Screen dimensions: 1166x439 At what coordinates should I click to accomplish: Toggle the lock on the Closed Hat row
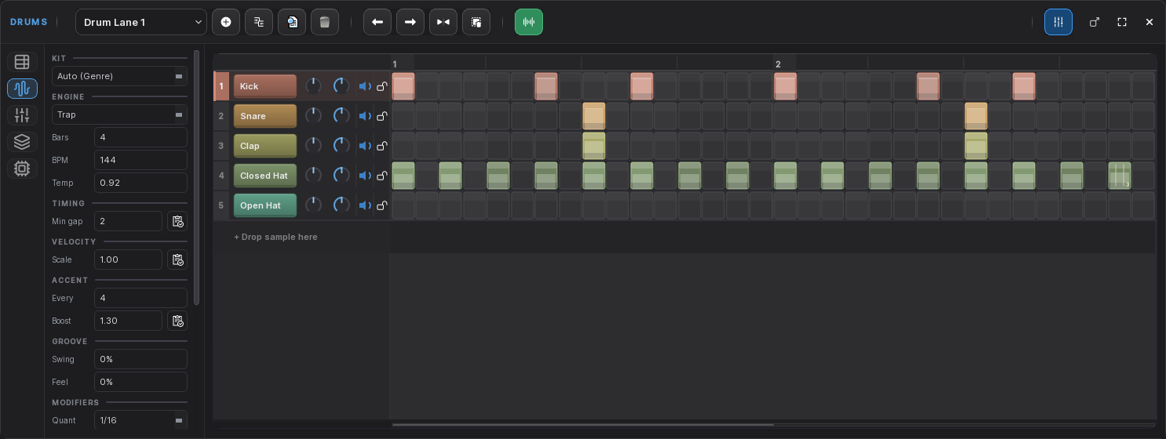coord(382,176)
